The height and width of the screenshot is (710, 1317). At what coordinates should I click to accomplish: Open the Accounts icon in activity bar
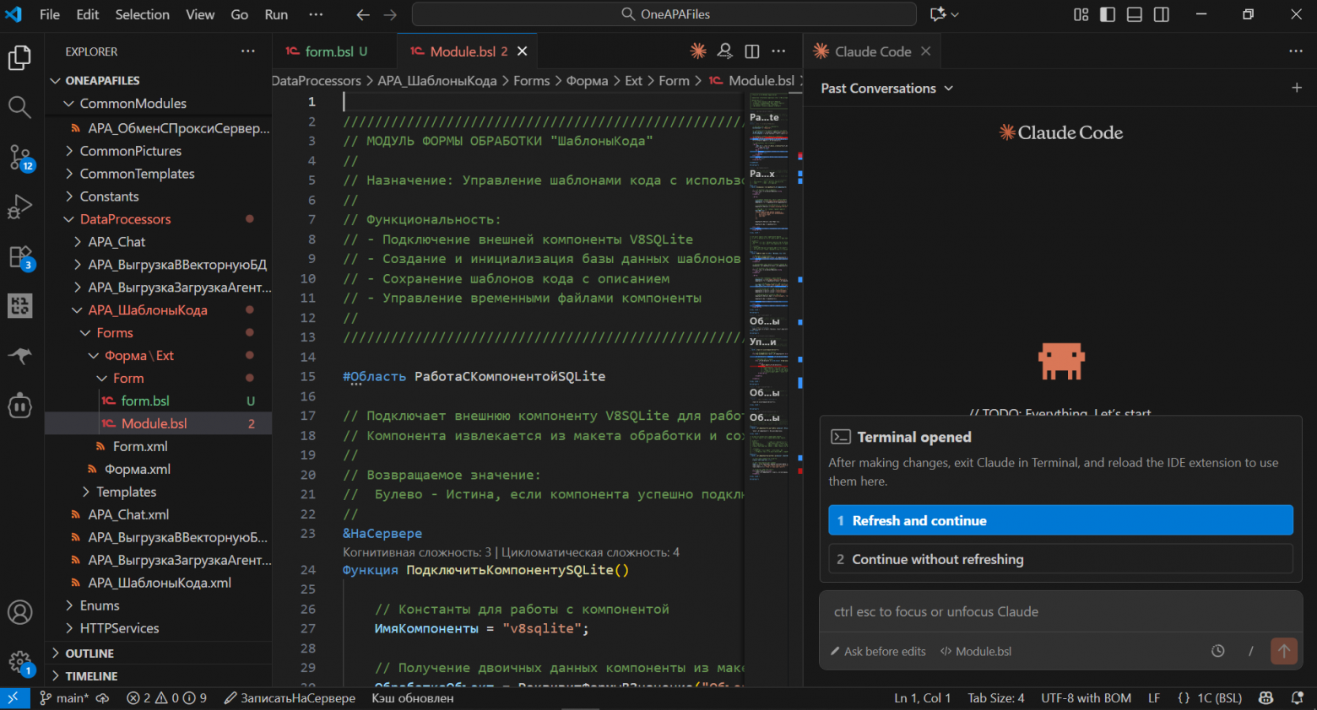[20, 613]
